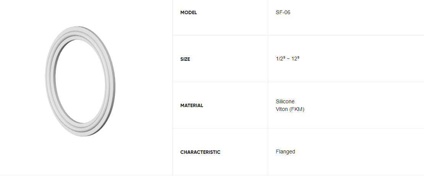Click the tilde between the size values
This screenshot has width=424, height=176.
coord(288,59)
